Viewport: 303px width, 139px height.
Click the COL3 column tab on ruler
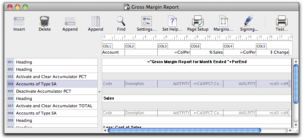(162, 46)
